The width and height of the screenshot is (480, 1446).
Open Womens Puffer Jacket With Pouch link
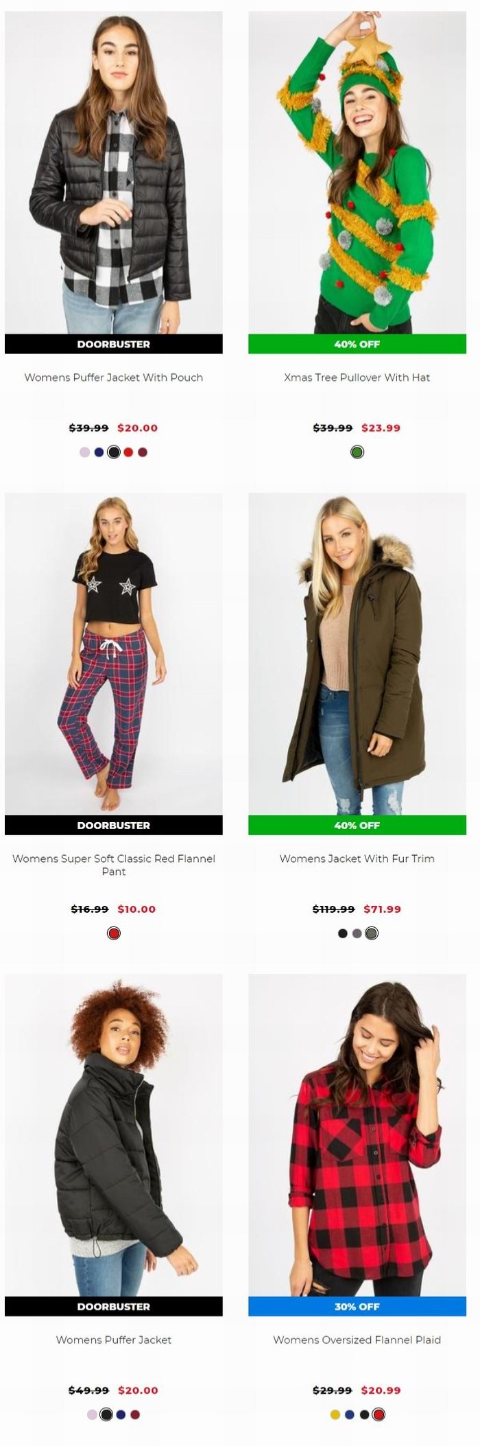(x=114, y=377)
